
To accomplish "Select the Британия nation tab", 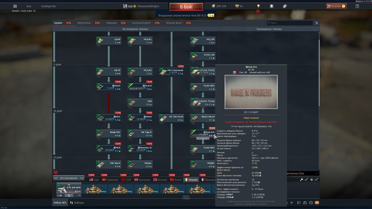I will point(142,180).
